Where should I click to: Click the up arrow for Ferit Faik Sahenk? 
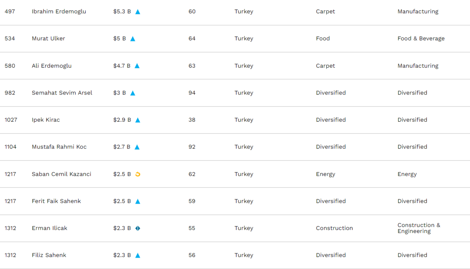[138, 201]
